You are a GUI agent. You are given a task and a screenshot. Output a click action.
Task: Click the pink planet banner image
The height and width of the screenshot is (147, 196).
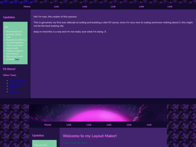tap(98, 113)
